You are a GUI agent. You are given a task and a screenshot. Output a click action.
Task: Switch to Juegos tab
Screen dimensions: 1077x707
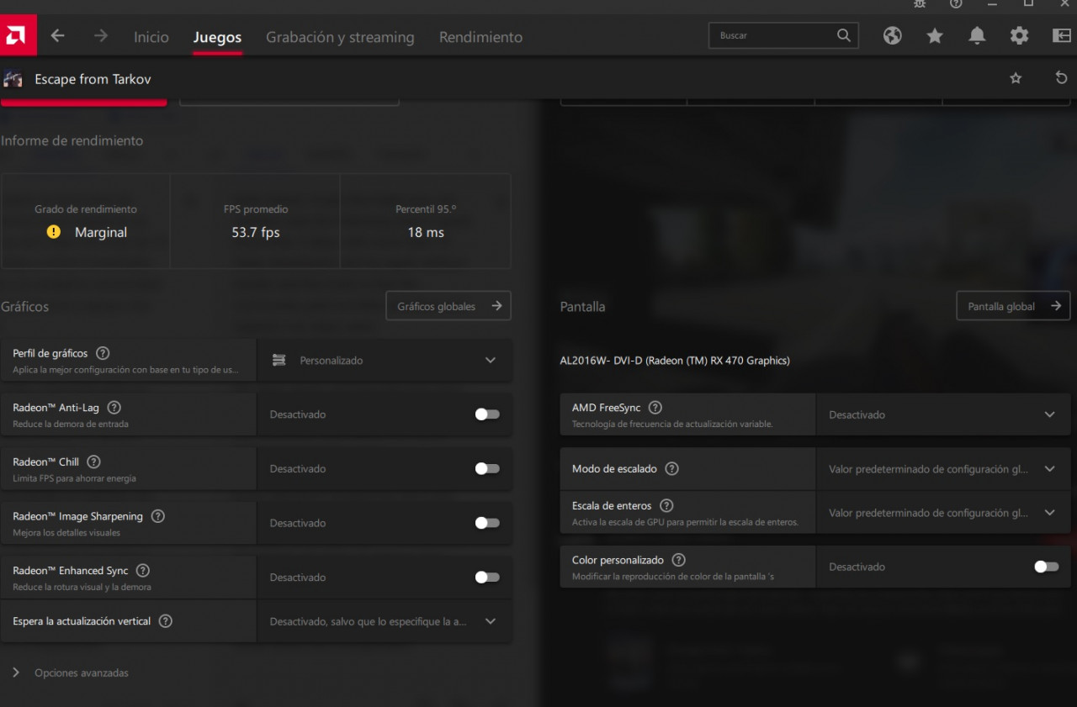[217, 37]
